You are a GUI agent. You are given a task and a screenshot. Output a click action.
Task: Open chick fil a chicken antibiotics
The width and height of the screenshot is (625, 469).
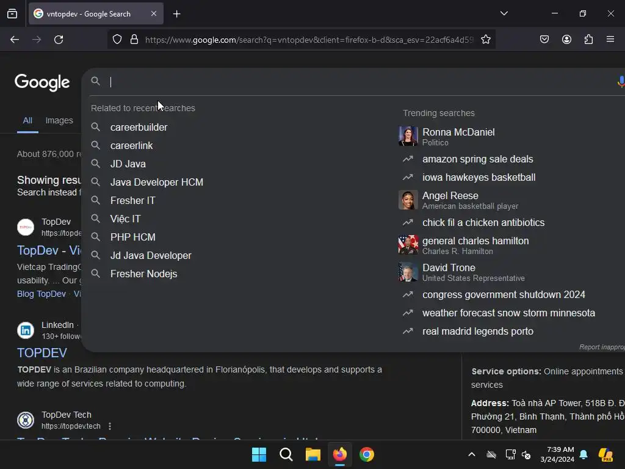(x=483, y=222)
